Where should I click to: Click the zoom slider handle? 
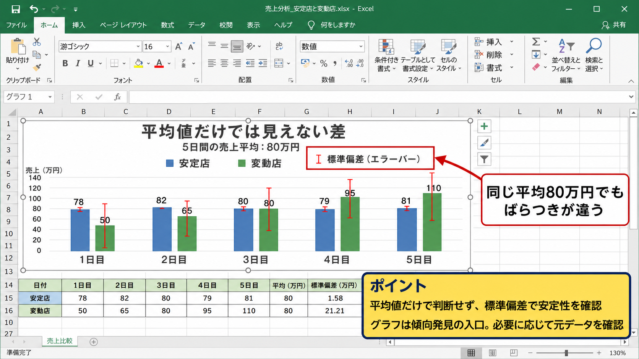(x=566, y=353)
